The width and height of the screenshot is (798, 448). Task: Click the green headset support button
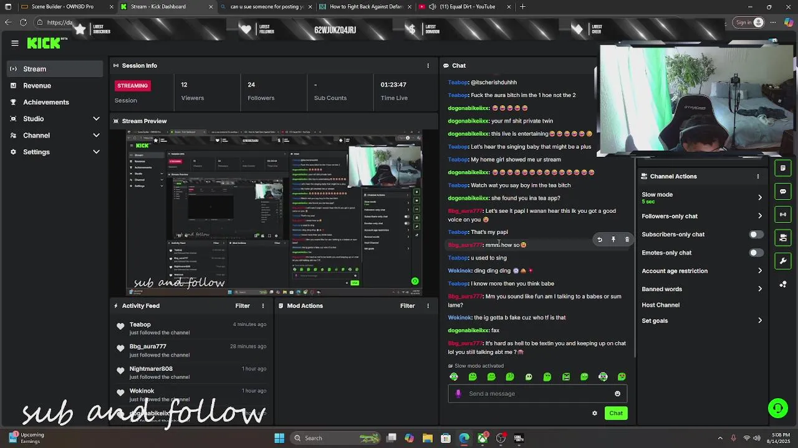[x=777, y=408]
